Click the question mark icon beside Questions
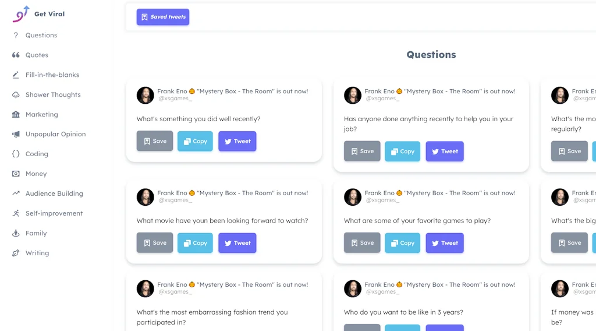This screenshot has width=596, height=331. coord(16,35)
